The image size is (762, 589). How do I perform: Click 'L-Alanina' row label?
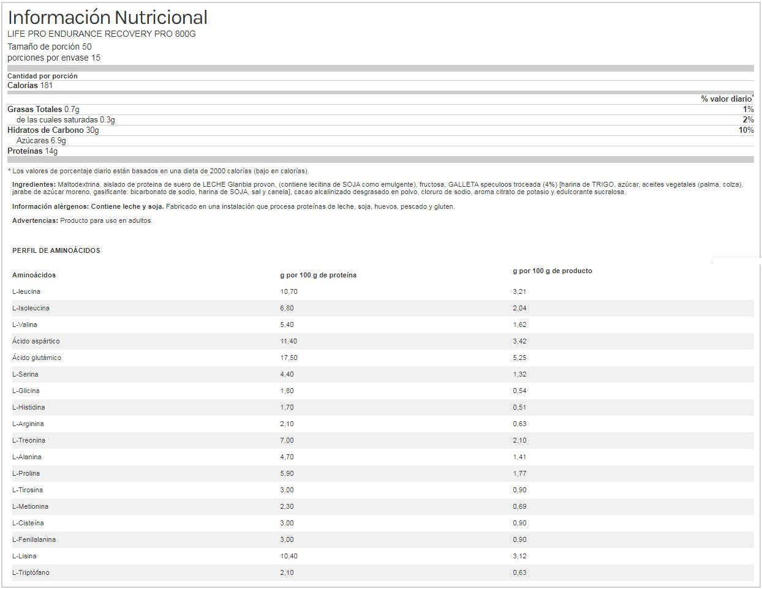(x=27, y=457)
